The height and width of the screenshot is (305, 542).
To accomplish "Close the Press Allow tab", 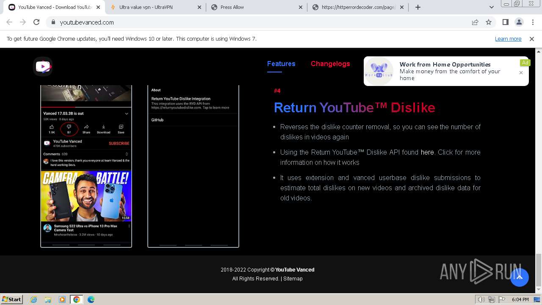I will [x=300, y=7].
